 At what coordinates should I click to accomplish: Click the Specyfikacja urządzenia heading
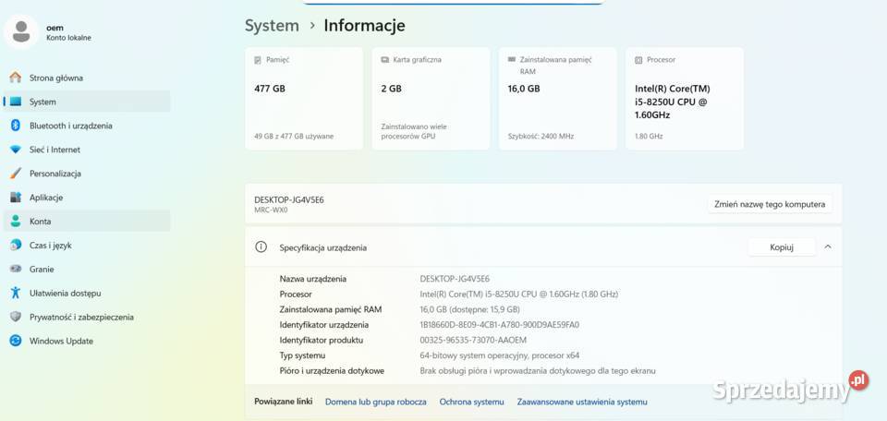point(323,247)
